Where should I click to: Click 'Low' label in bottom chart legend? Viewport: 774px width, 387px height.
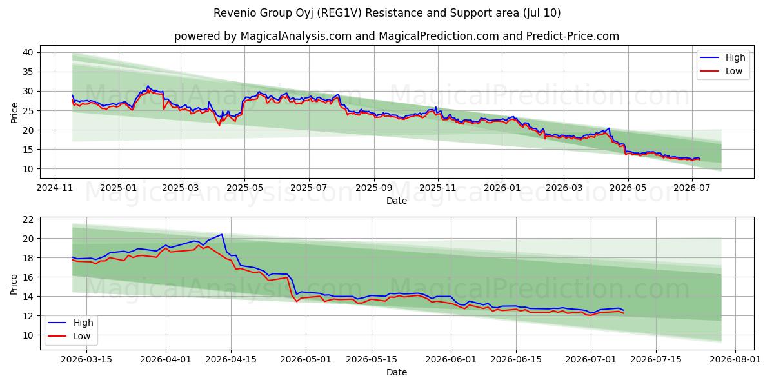[82, 336]
